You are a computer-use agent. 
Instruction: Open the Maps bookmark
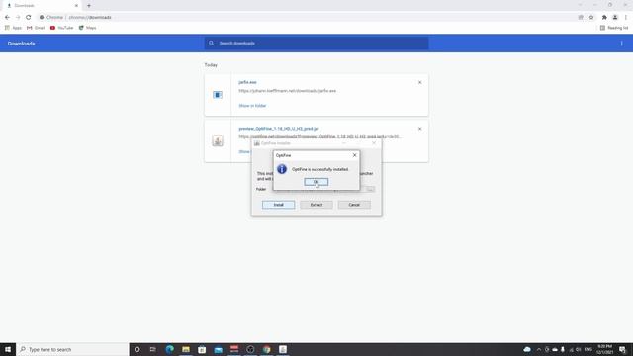(x=88, y=28)
